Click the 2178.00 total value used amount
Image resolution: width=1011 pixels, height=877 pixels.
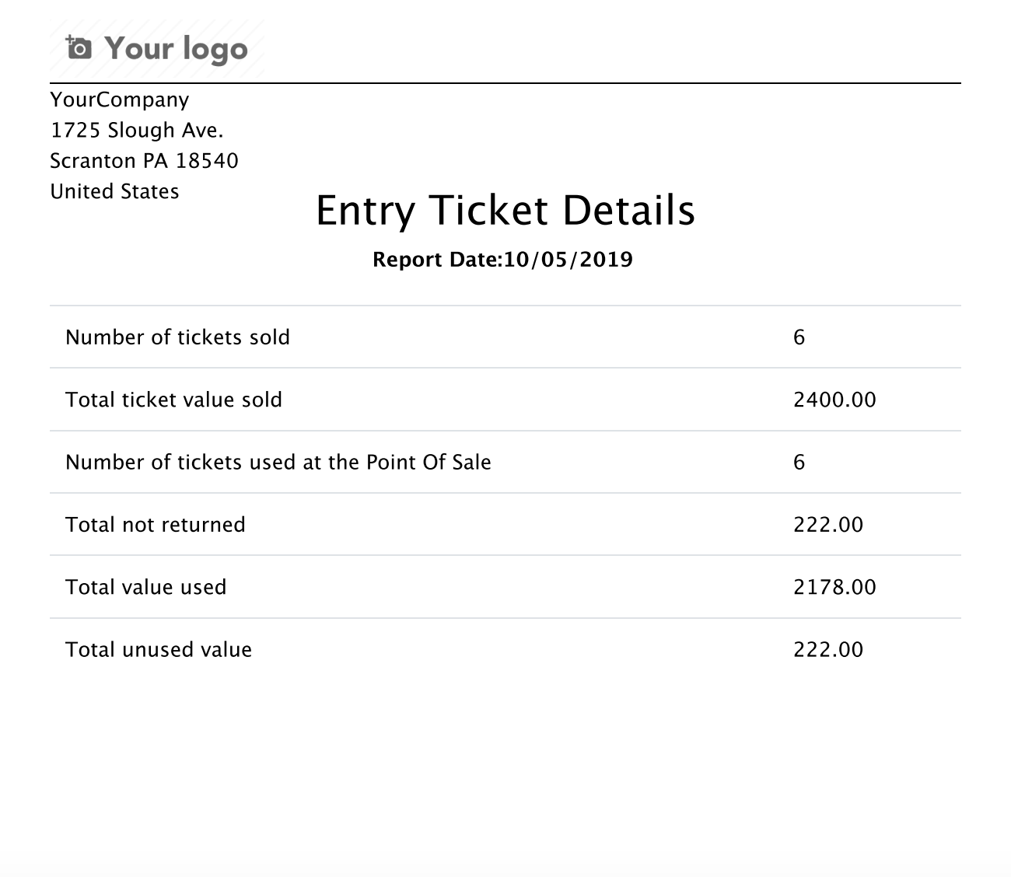(834, 587)
